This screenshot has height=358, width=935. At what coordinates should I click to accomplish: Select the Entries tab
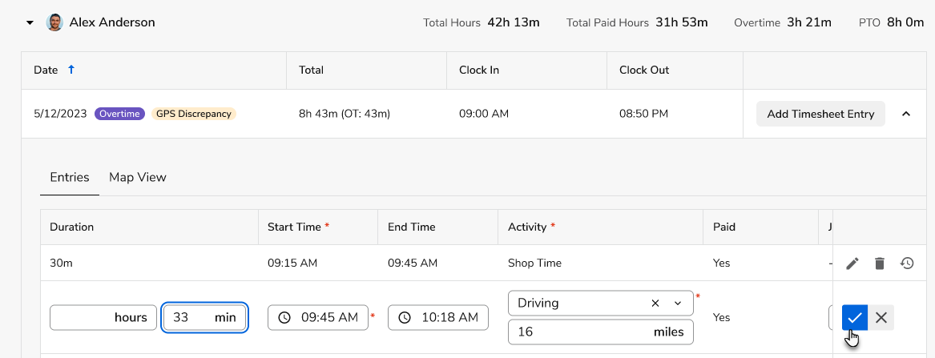click(x=70, y=177)
